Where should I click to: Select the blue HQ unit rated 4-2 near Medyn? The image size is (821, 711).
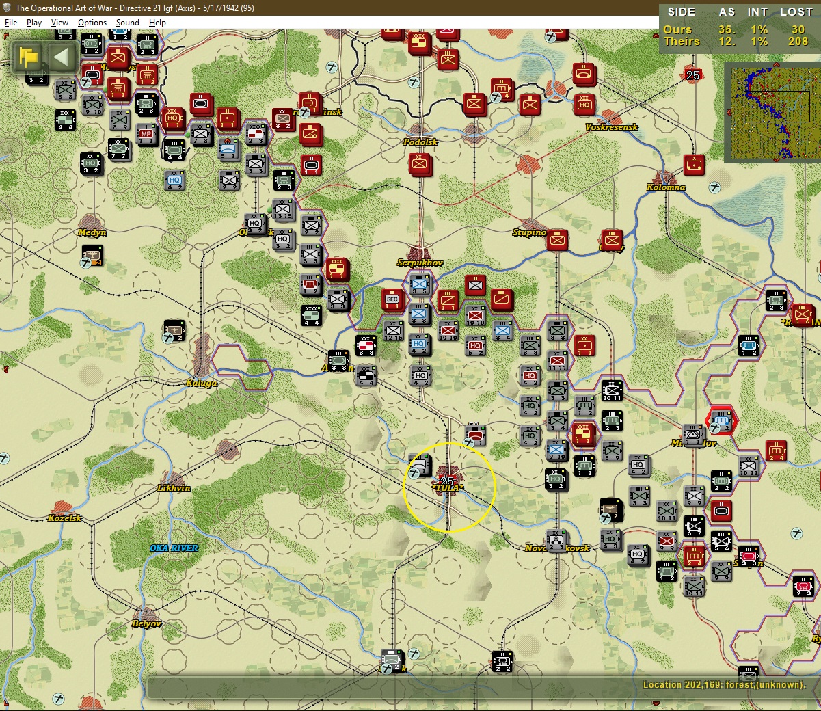coord(174,180)
